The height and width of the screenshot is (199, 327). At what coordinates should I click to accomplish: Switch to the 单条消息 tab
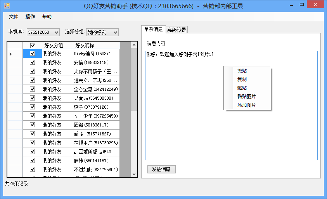[x=153, y=29]
